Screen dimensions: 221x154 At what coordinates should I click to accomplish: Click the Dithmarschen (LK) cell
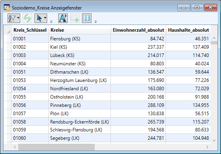[x=80, y=72]
